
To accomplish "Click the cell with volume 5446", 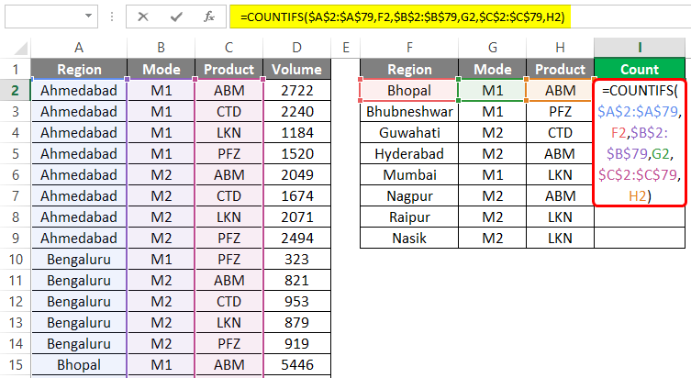I will pyautogui.click(x=296, y=364).
